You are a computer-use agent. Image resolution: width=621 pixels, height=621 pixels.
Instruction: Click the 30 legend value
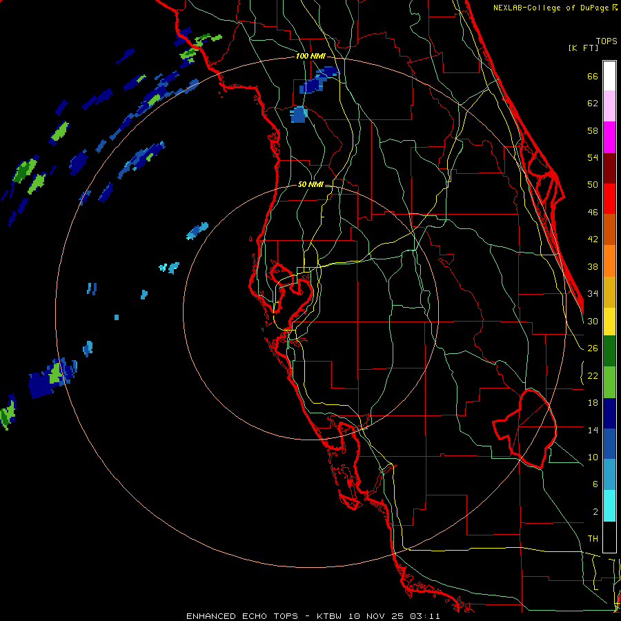click(x=593, y=321)
